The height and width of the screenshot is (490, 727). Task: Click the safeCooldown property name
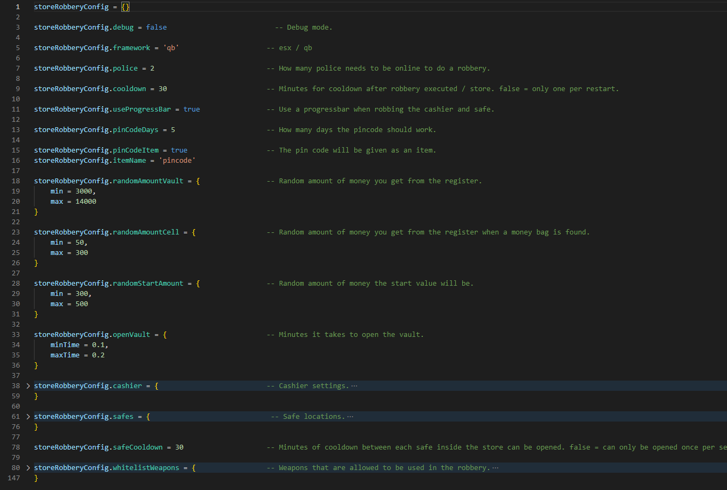click(138, 447)
